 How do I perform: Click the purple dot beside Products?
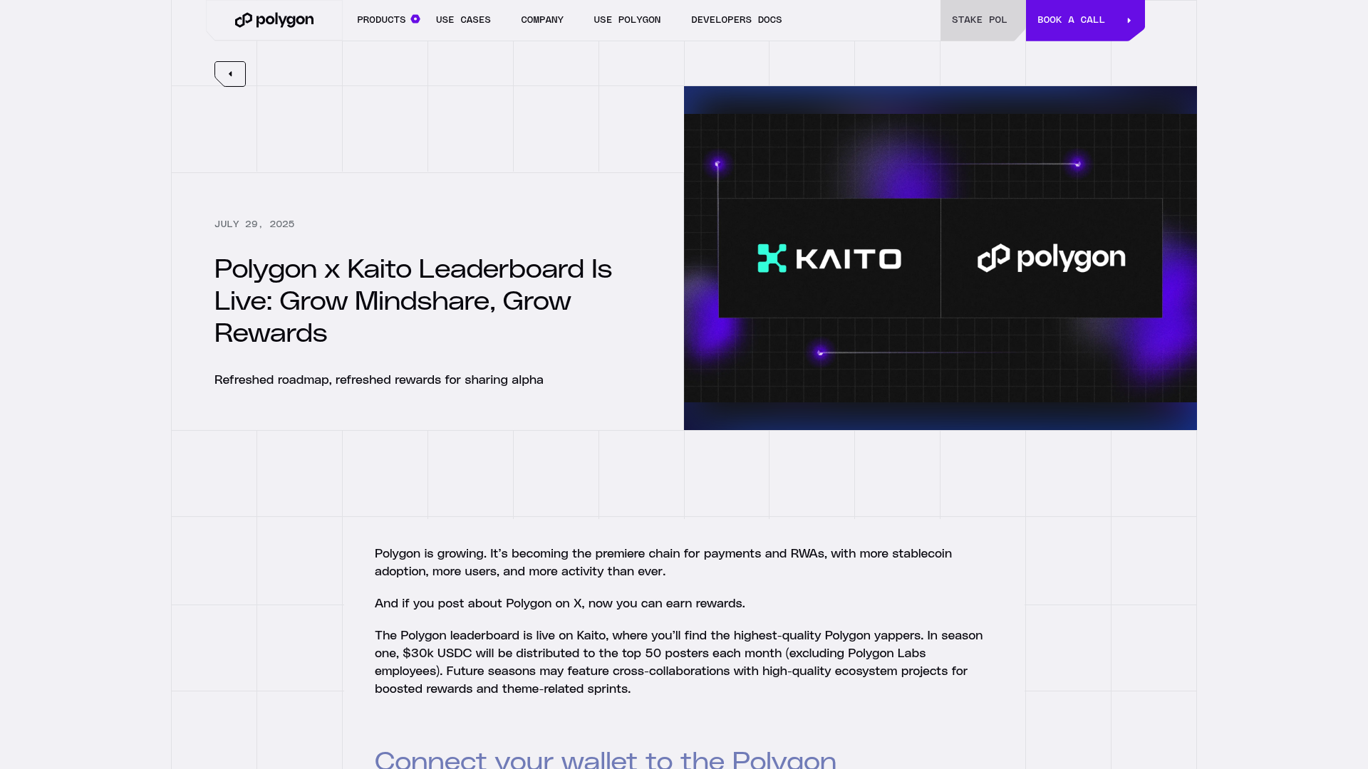pyautogui.click(x=415, y=19)
